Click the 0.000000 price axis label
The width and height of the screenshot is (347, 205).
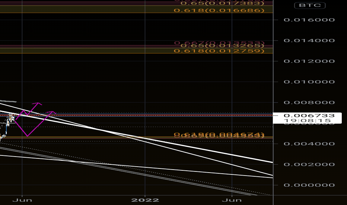click(x=309, y=185)
